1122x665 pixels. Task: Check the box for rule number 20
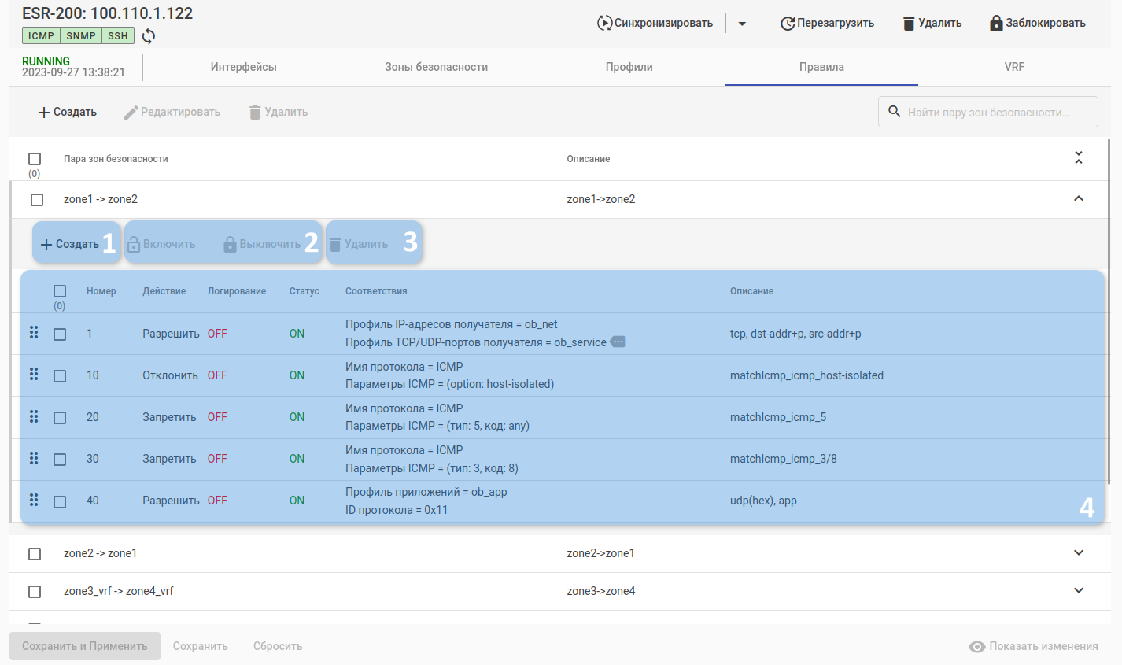(x=60, y=418)
